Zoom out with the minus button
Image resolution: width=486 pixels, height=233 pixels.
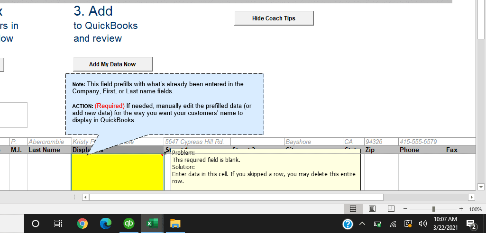(x=405, y=209)
